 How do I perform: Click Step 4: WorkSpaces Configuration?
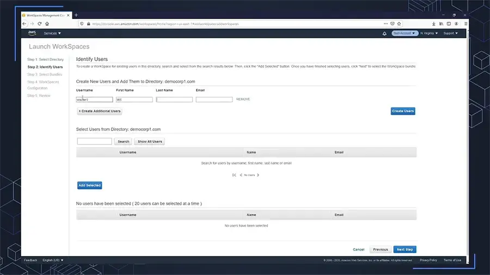tap(43, 85)
